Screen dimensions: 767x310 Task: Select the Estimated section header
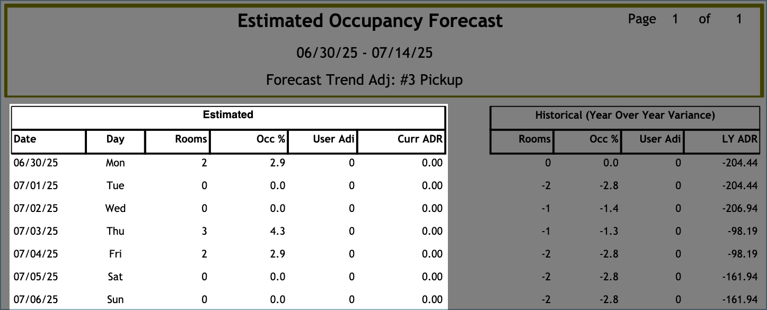coord(228,115)
